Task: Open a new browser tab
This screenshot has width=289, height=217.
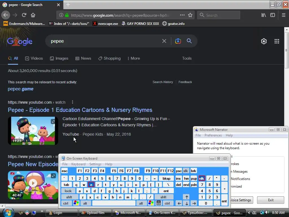Action: pos(68,5)
